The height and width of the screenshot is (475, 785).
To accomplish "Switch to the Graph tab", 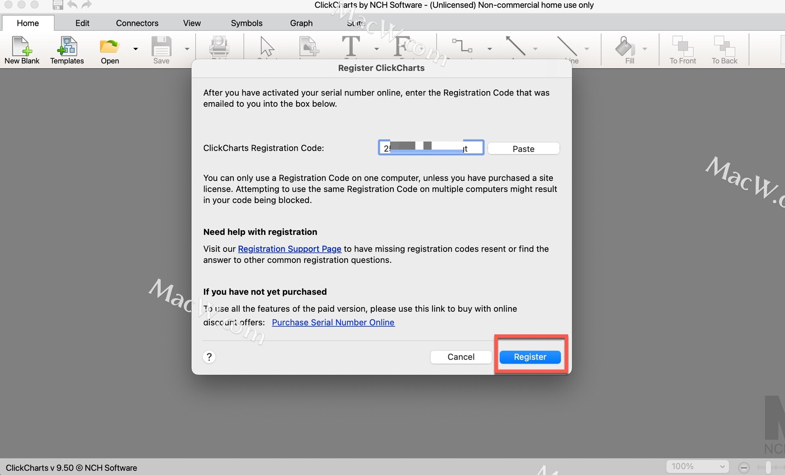I will click(301, 23).
